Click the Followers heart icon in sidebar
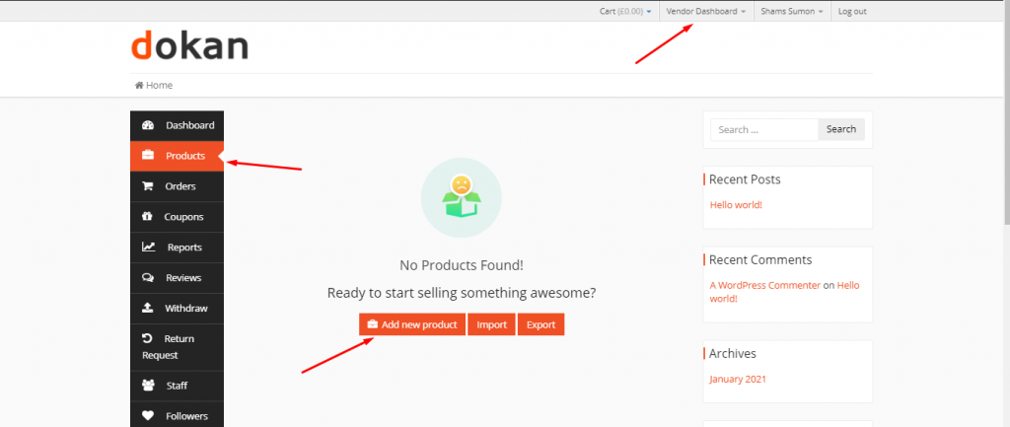 148,416
